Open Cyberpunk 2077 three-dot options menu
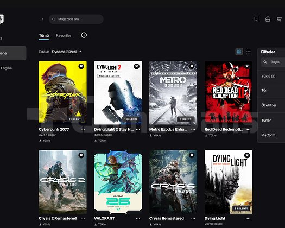Viewport: 285px width, 228px height. (x=83, y=129)
